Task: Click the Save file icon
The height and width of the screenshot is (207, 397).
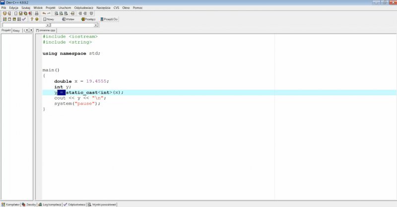Action: (x=20, y=13)
